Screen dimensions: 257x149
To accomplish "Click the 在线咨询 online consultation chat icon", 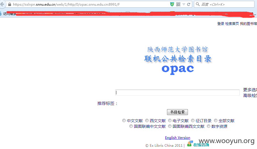I will click(x=190, y=144).
